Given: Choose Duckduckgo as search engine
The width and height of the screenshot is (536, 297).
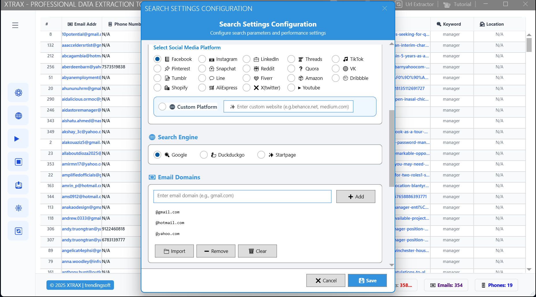Looking at the screenshot, I should coord(204,155).
